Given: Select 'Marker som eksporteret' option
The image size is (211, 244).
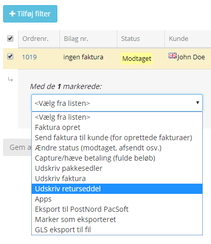Looking at the screenshot, I should click(x=117, y=219).
